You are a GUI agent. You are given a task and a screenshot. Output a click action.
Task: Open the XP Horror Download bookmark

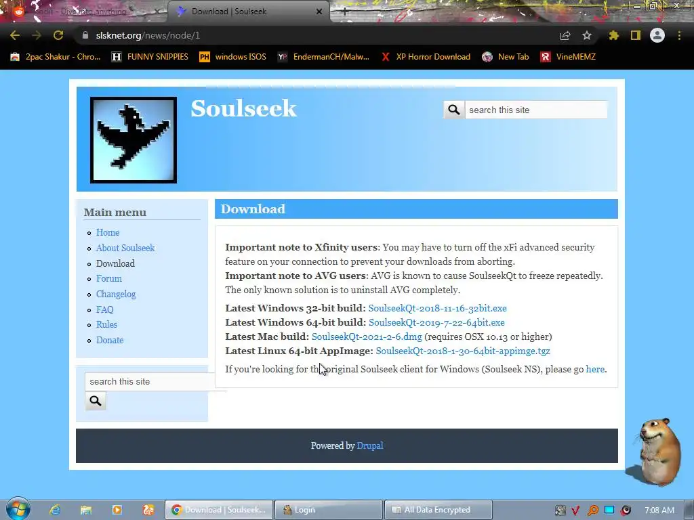(x=426, y=57)
